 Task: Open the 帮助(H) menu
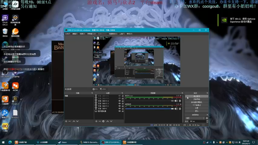pos(130,34)
